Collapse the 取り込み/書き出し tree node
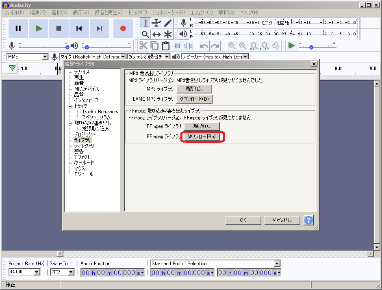This screenshot has height=290, width=382. tap(69, 123)
